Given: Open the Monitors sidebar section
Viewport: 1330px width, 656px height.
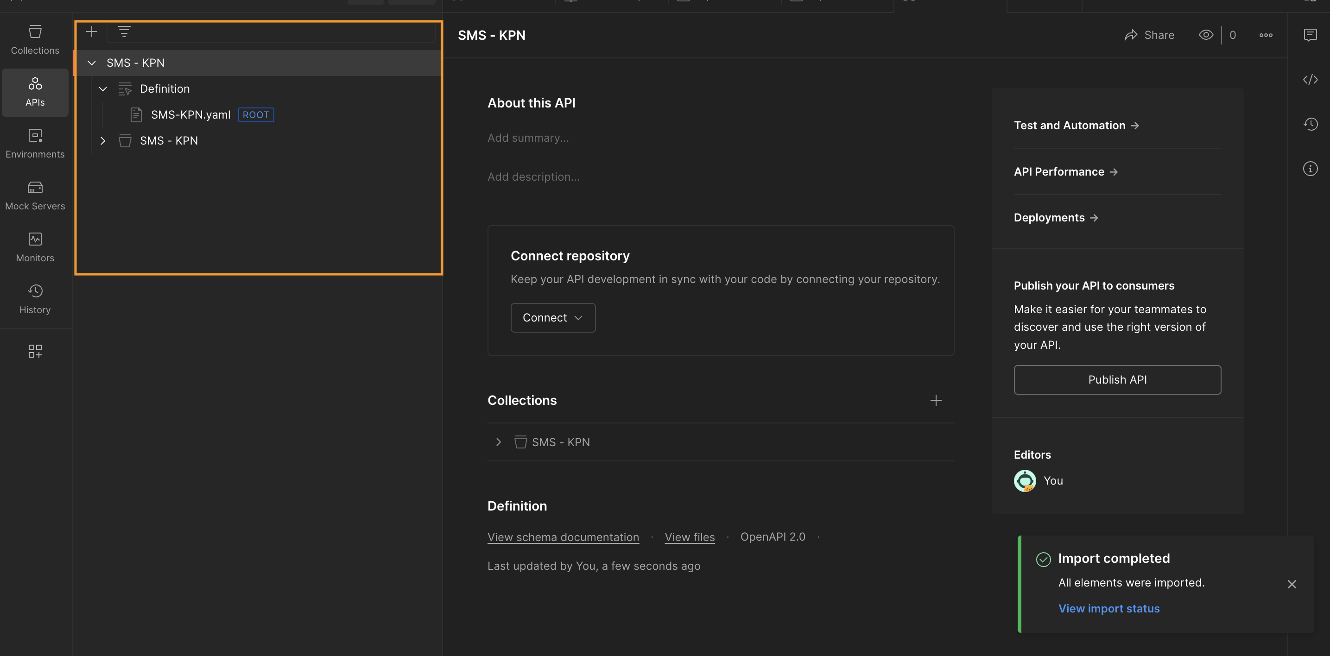Looking at the screenshot, I should point(35,248).
